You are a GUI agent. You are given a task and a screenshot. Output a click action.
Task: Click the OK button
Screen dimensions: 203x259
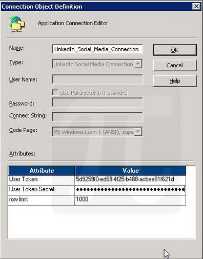(175, 50)
